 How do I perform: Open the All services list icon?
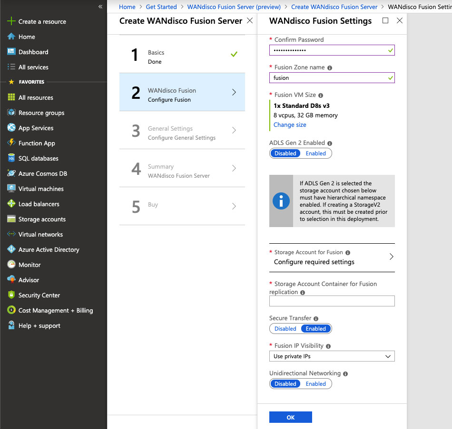pyautogui.click(x=11, y=67)
